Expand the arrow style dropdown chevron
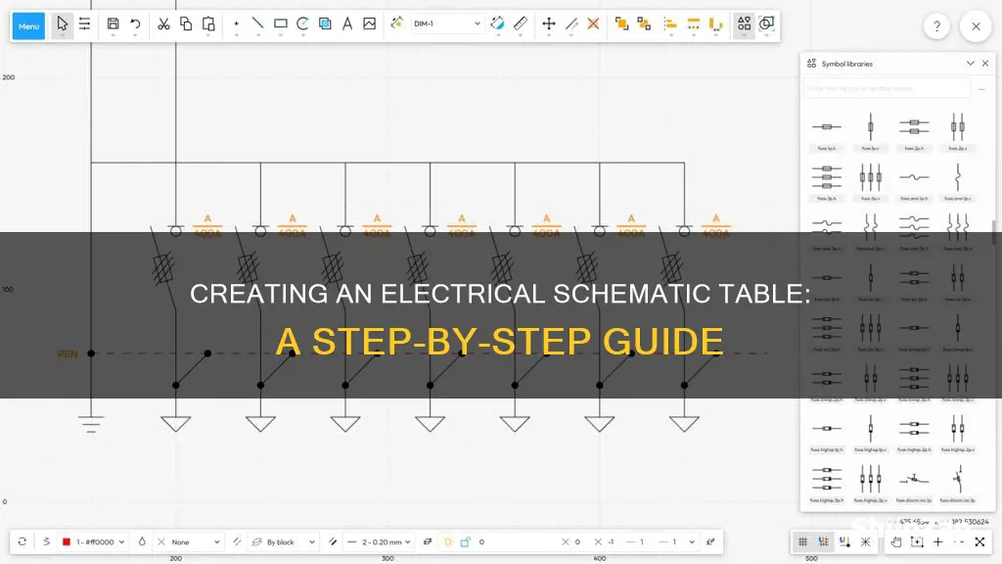This screenshot has width=1002, height=564. point(692,541)
